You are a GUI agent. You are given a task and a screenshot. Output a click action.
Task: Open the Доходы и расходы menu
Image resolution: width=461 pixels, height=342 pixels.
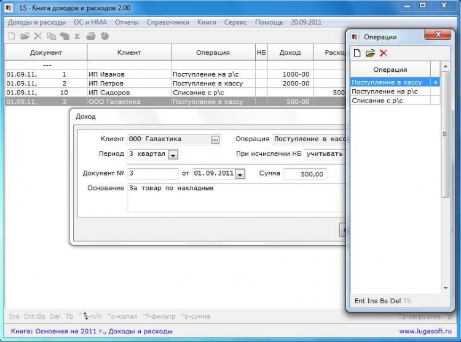pos(37,22)
